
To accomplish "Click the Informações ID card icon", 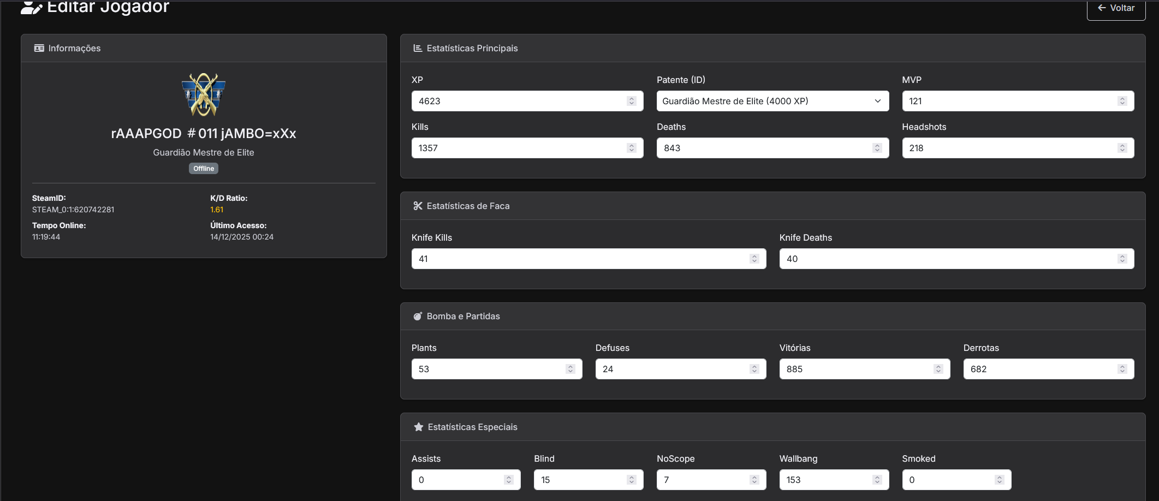I will click(39, 48).
